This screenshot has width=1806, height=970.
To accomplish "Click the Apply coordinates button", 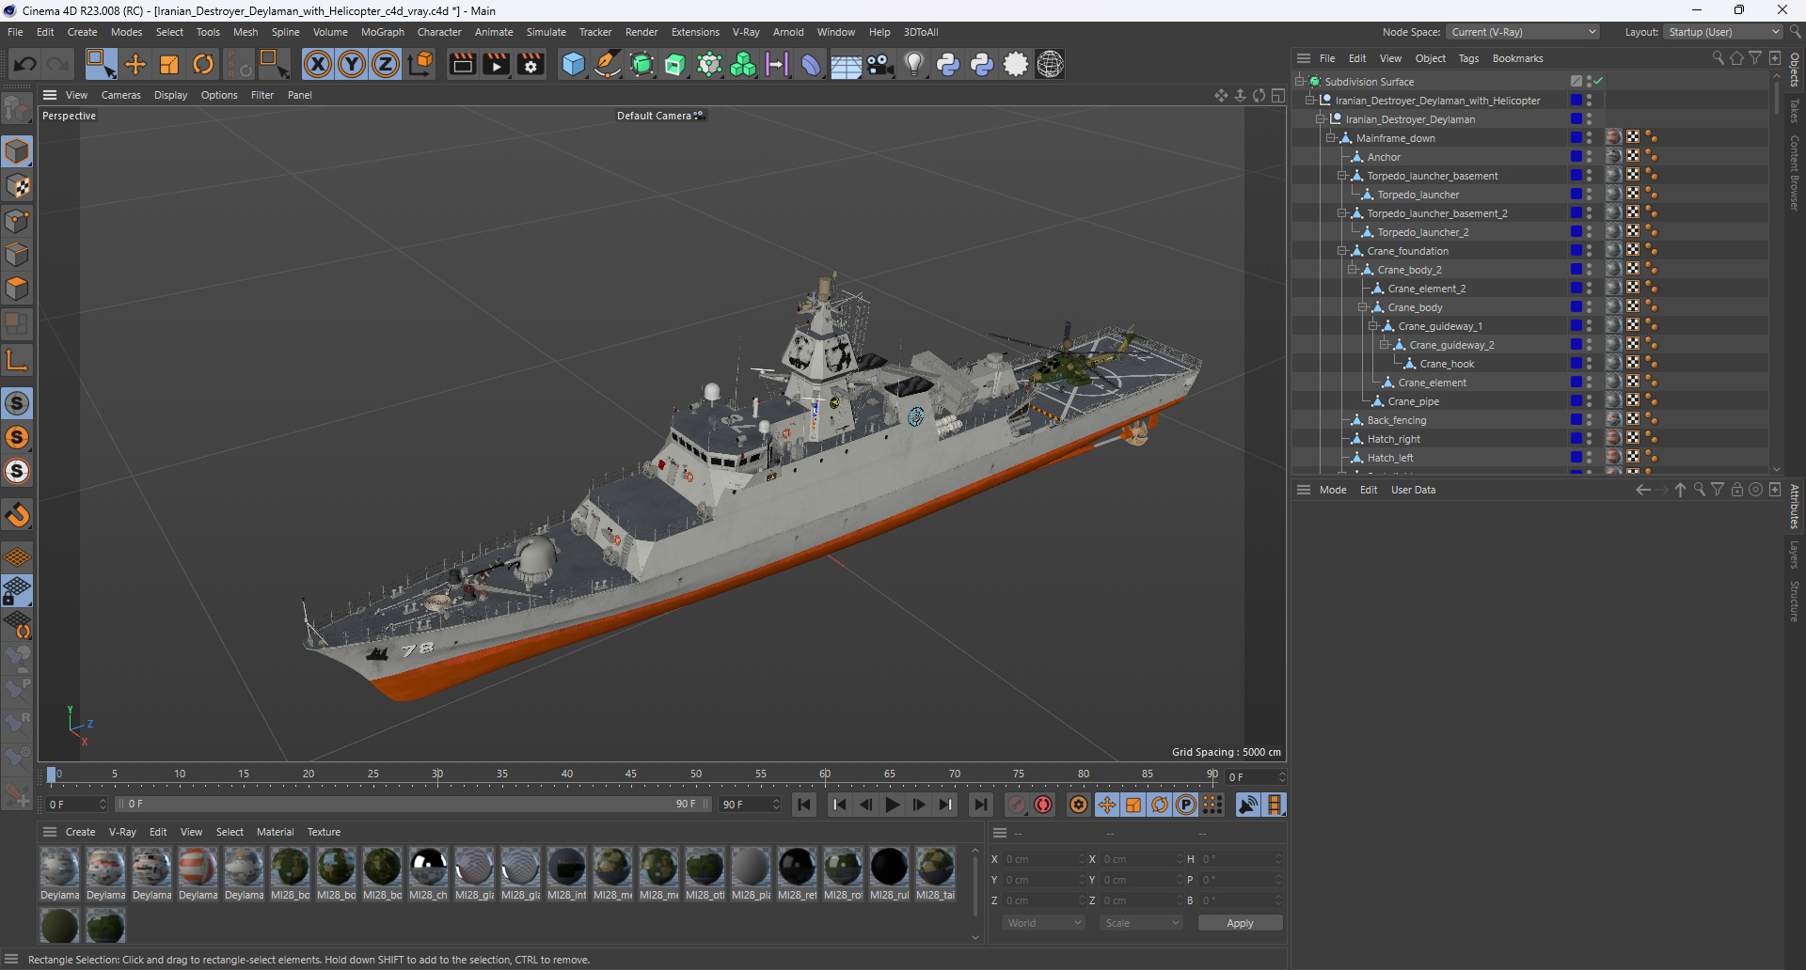I will [1240, 923].
